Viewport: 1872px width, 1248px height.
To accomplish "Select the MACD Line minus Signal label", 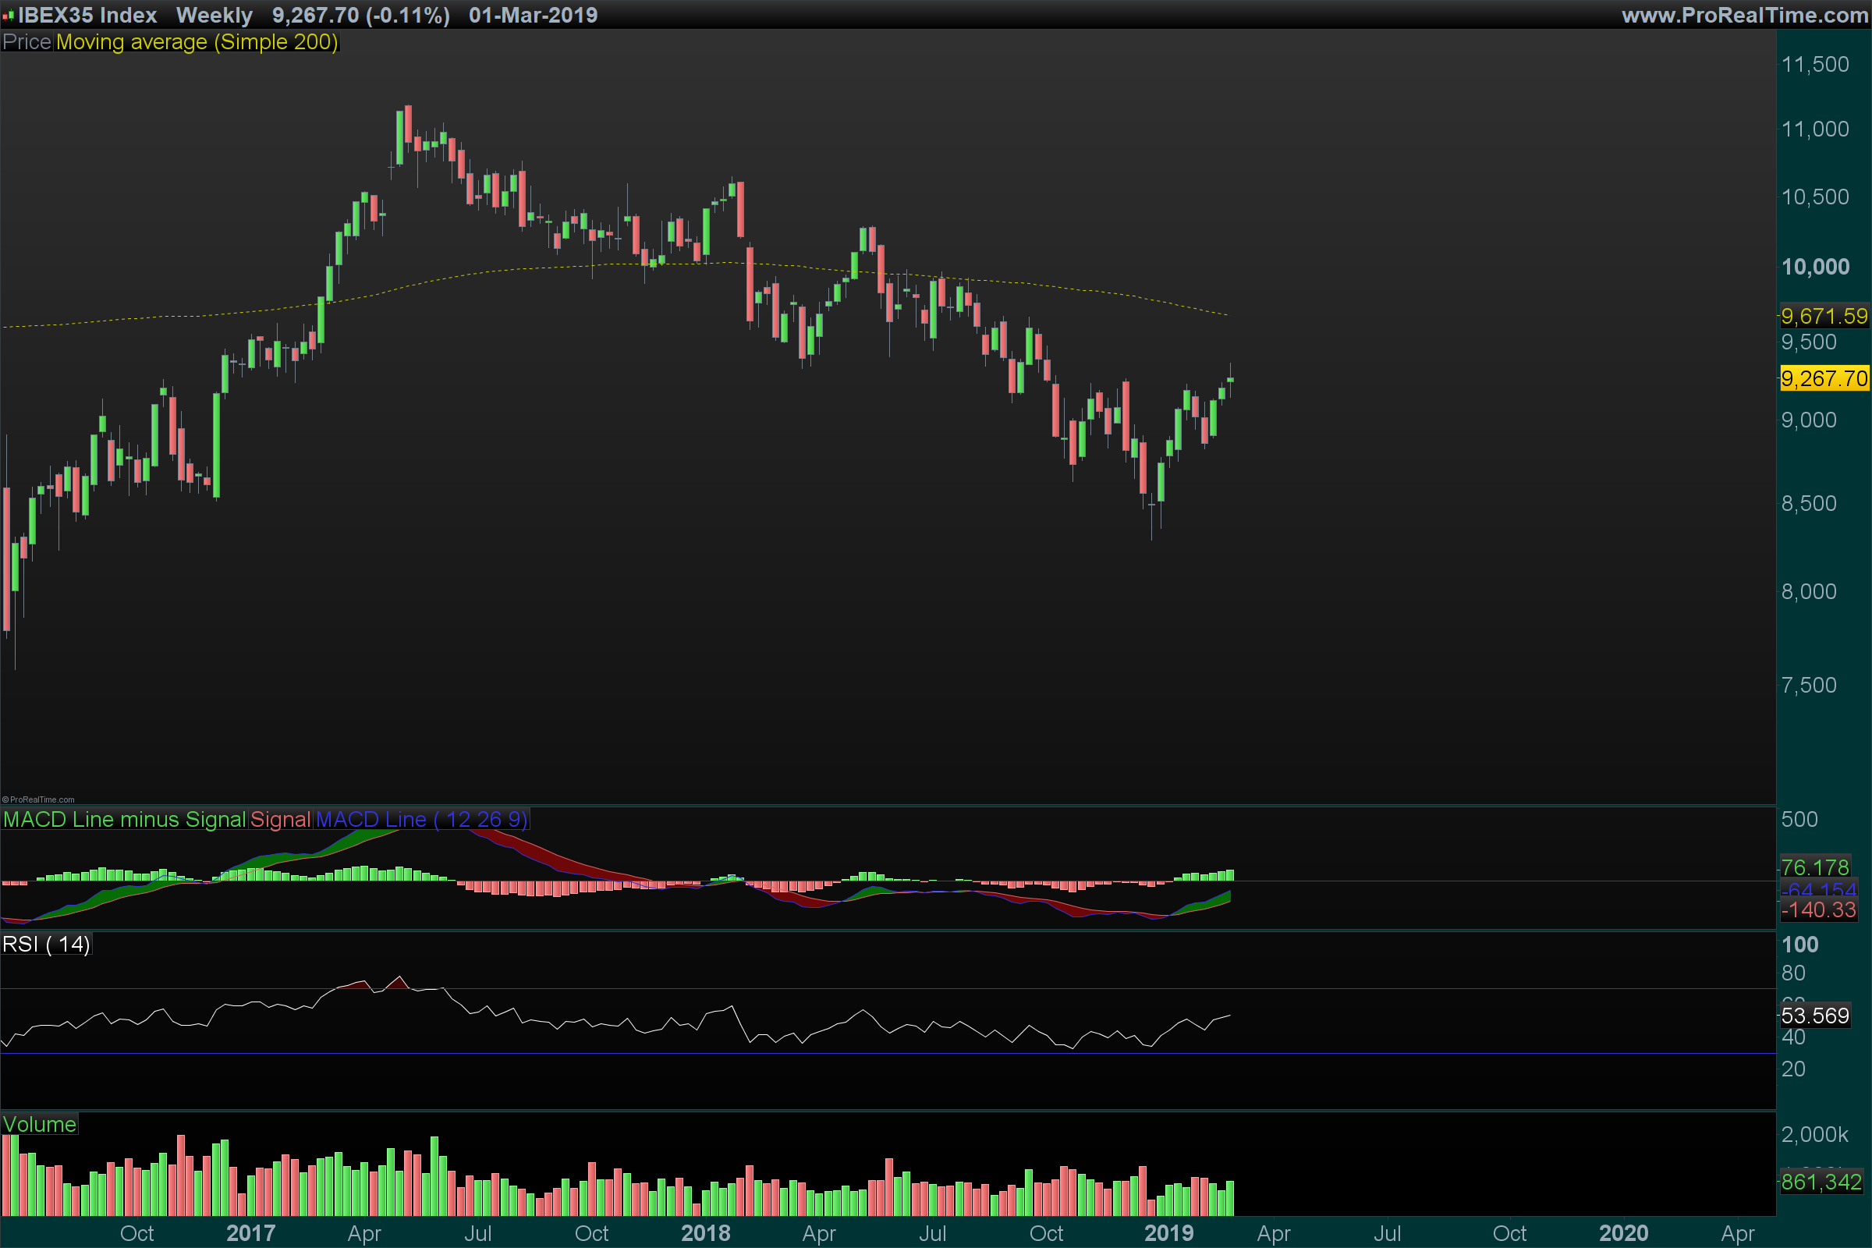I will (124, 820).
